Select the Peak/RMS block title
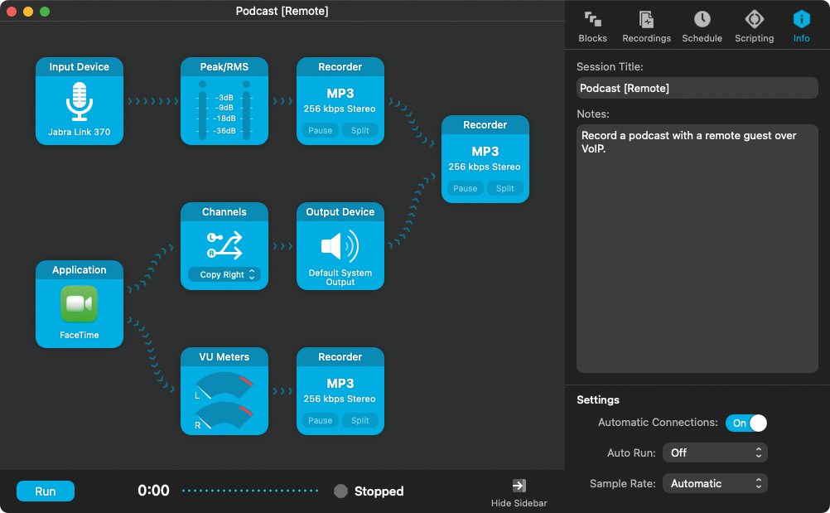This screenshot has height=513, width=830. pos(224,66)
